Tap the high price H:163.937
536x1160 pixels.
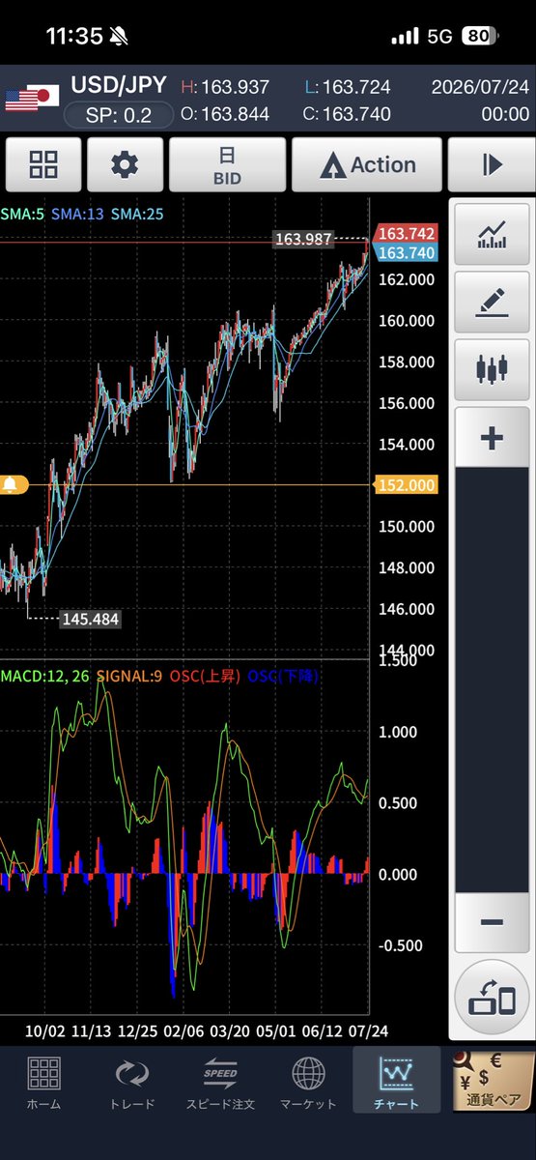pos(226,87)
